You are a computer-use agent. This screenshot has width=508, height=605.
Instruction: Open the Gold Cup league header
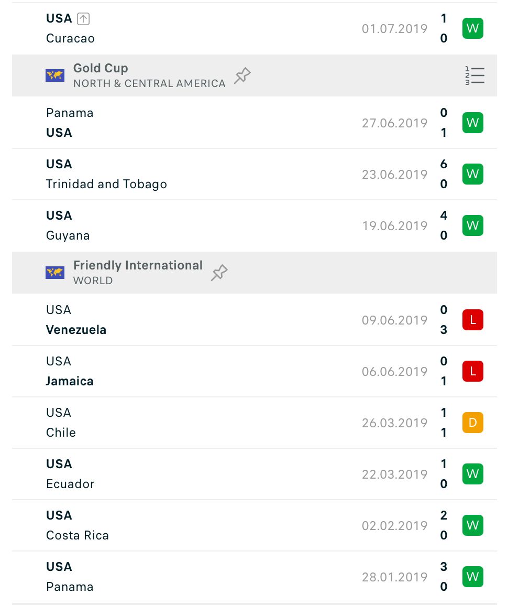255,75
